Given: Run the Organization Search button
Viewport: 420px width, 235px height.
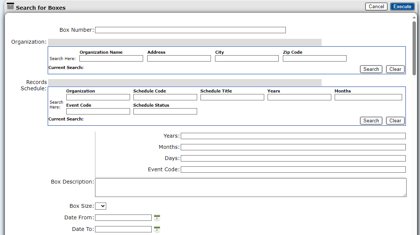Looking at the screenshot, I should [x=371, y=69].
